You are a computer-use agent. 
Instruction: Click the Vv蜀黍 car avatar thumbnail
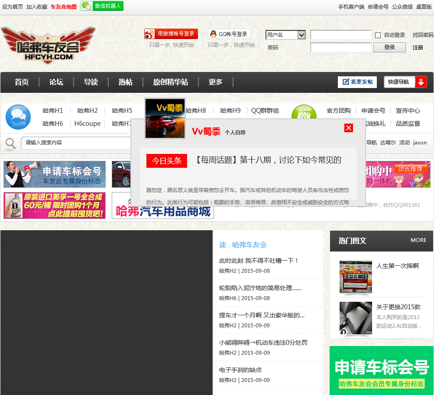coord(165,118)
